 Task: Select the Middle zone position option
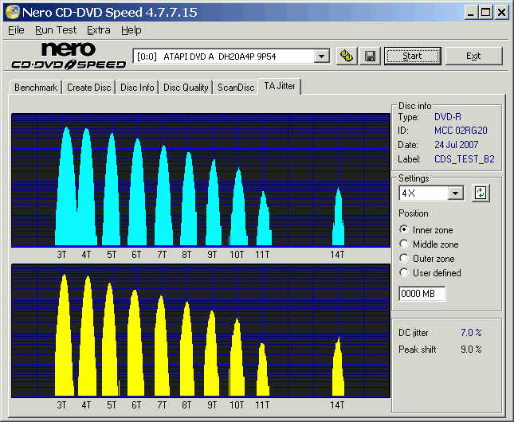[x=404, y=244]
